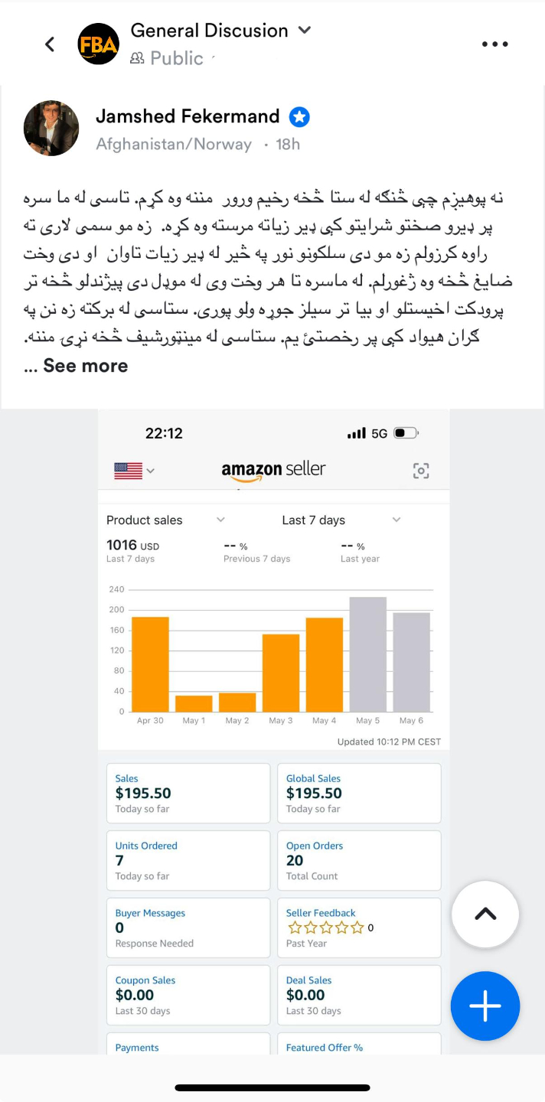Select the May 5 chart bar
The image size is (545, 1102).
(x=368, y=654)
